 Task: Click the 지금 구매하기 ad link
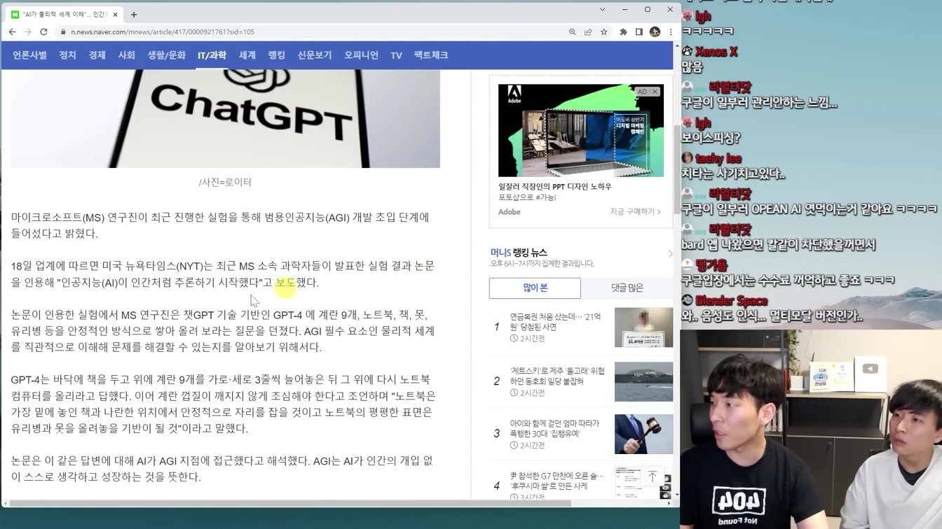(x=635, y=211)
